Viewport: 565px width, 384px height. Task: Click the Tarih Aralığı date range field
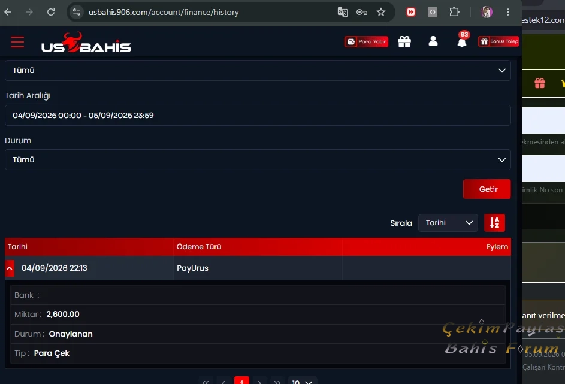point(258,115)
